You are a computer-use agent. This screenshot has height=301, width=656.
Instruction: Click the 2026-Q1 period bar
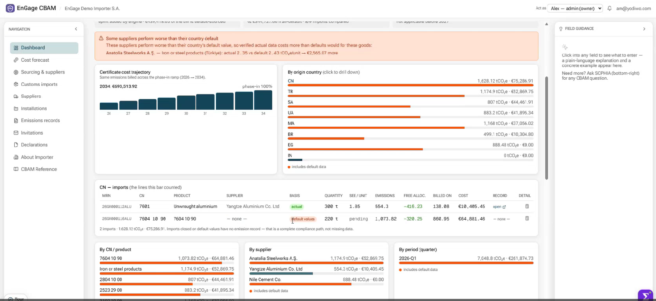(466, 260)
